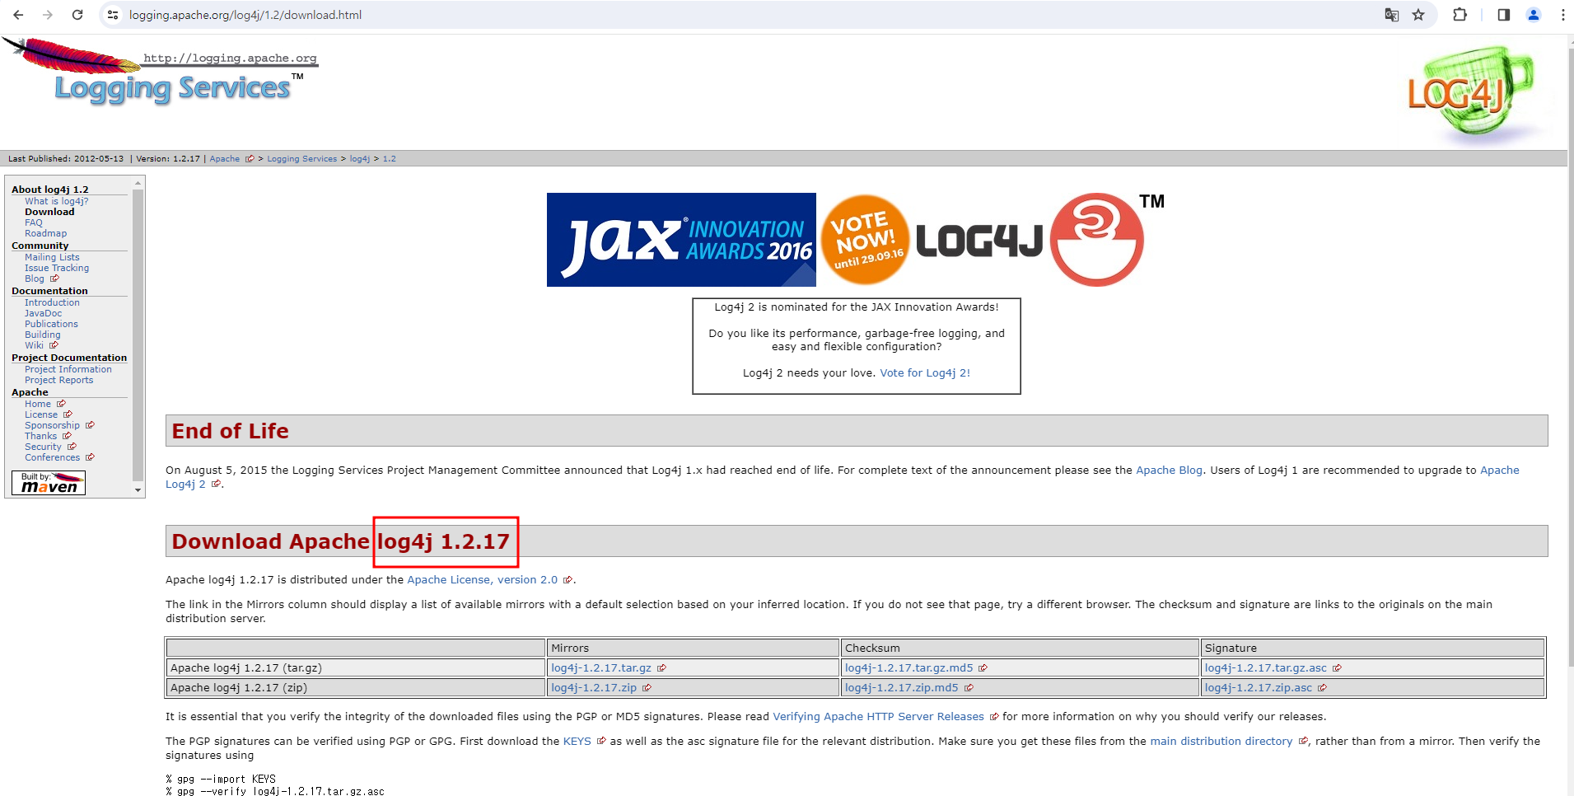Screen dimensions: 1574x796
Task: Click the translate page icon
Action: click(1391, 15)
